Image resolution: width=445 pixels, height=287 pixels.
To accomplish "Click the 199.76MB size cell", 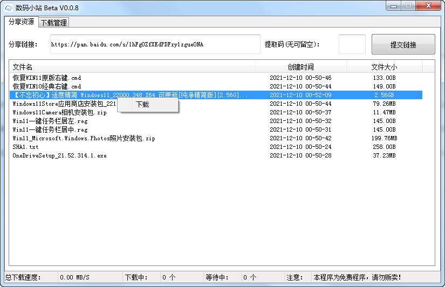I will click(x=384, y=138).
